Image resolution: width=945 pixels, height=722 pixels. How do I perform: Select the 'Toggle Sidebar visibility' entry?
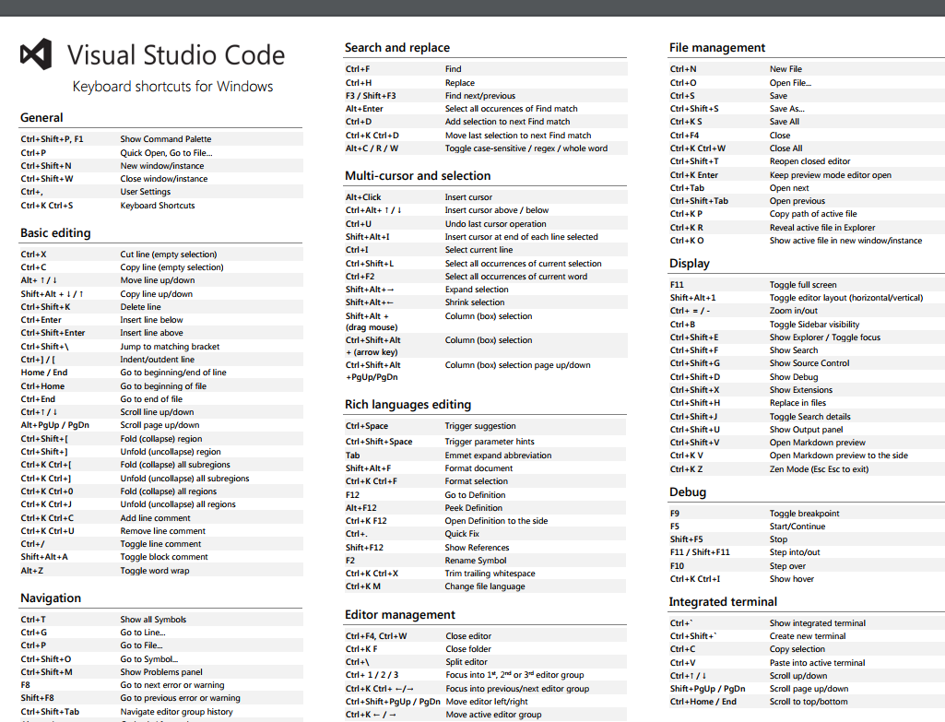pos(815,325)
